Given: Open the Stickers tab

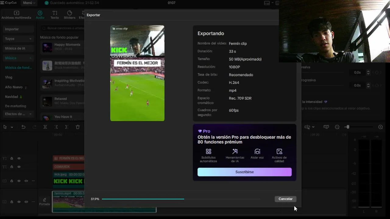Looking at the screenshot, I should pyautogui.click(x=69, y=15).
